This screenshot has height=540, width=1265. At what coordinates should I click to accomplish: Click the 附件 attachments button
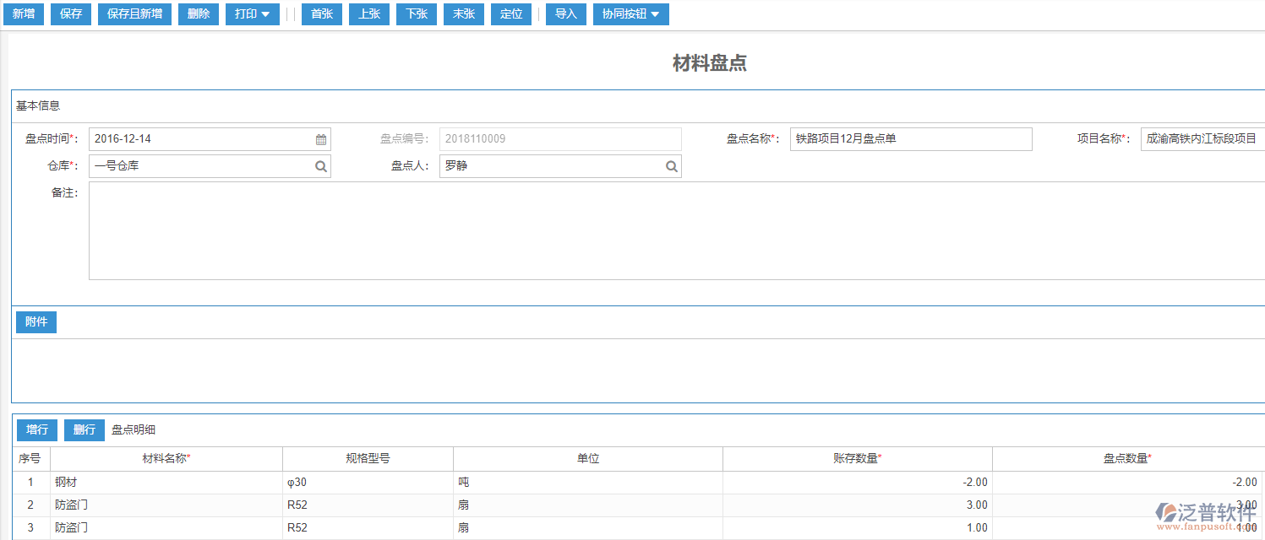click(x=35, y=322)
